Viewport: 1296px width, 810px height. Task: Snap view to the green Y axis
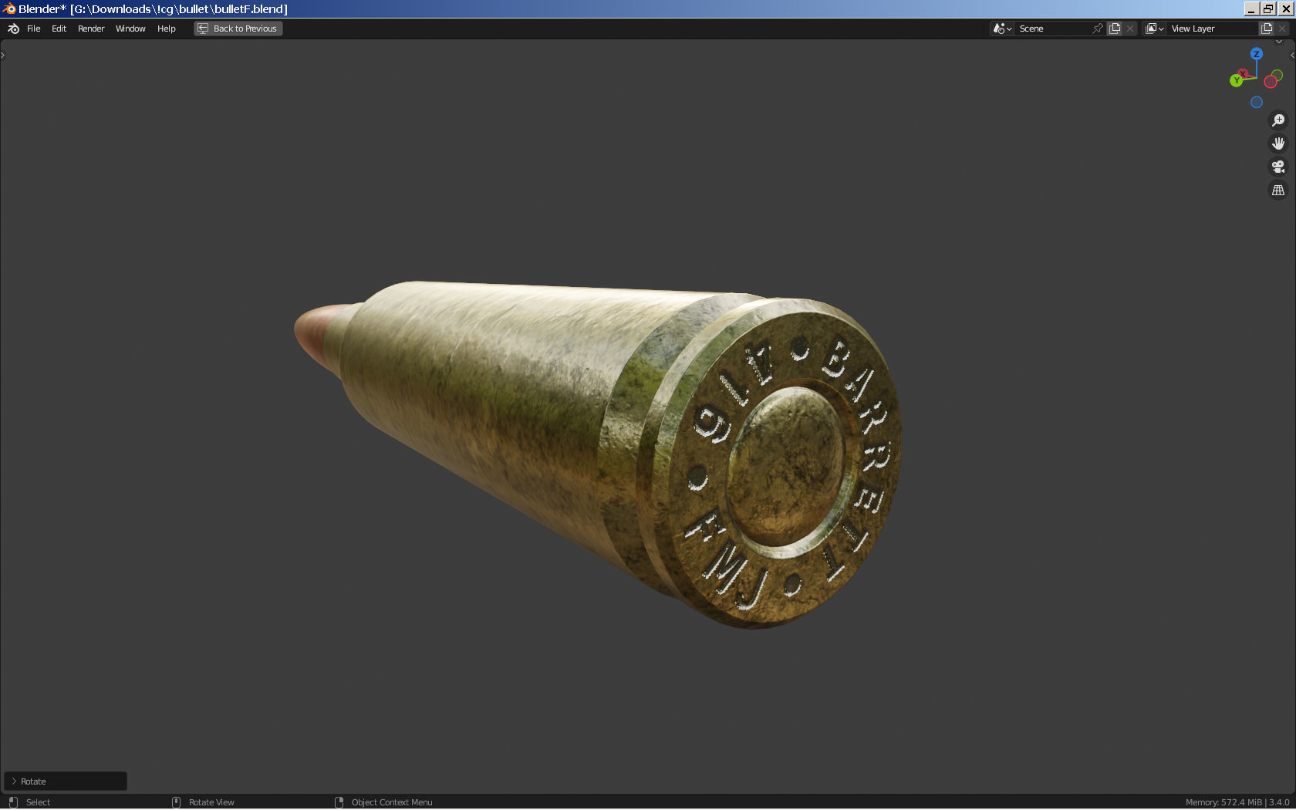1237,80
